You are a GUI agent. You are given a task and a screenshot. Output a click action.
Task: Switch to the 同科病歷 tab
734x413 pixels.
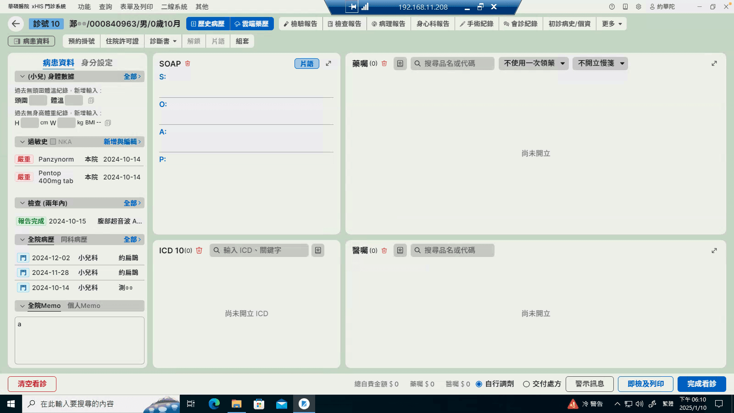coord(74,240)
